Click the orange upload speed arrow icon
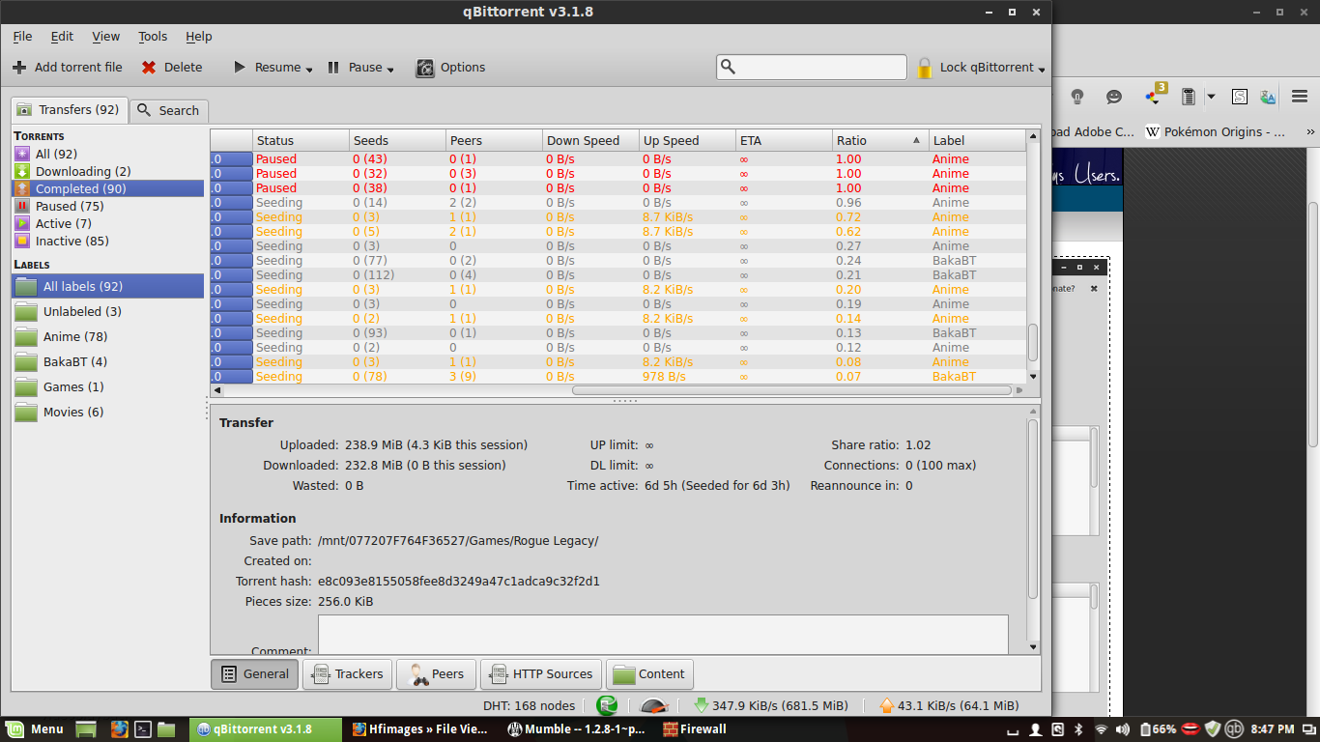The image size is (1320, 742). pyautogui.click(x=886, y=705)
